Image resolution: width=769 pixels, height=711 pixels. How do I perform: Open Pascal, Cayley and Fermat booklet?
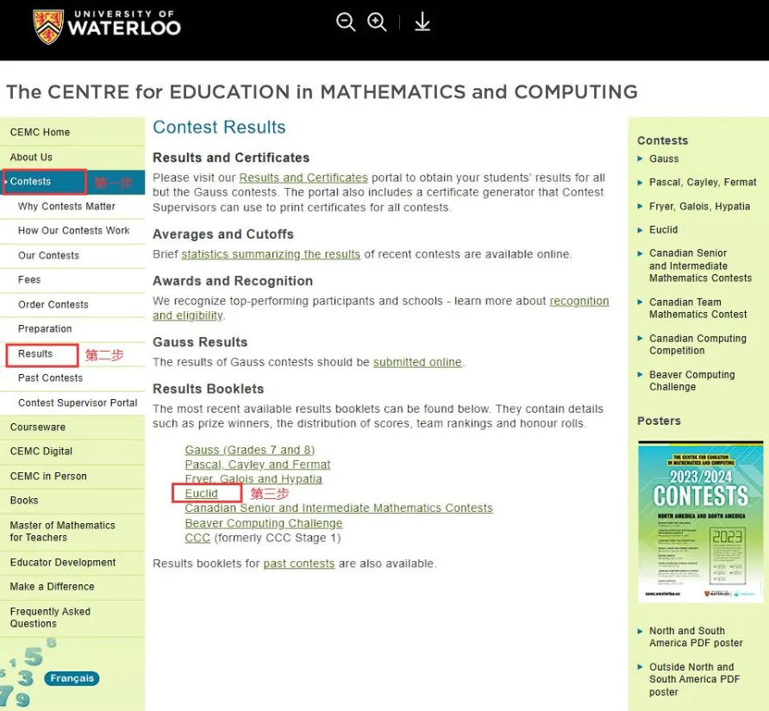[x=258, y=465]
